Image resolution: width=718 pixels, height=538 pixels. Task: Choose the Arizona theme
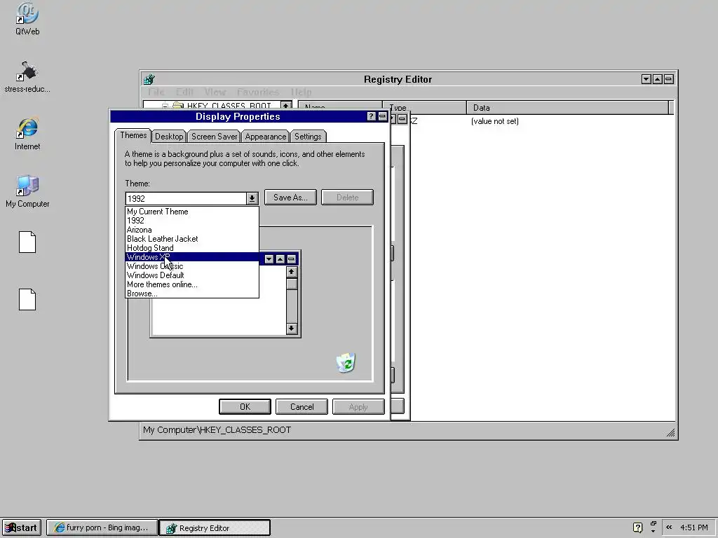(192, 230)
